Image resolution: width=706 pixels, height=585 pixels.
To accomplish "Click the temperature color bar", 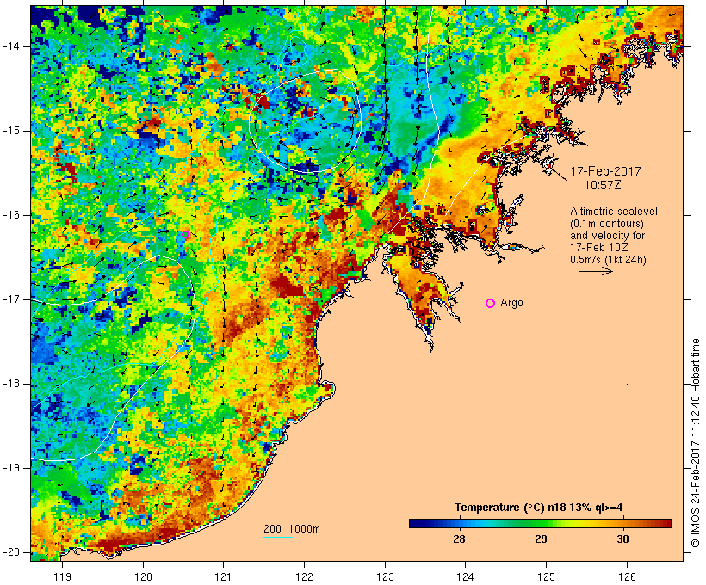I will [540, 523].
